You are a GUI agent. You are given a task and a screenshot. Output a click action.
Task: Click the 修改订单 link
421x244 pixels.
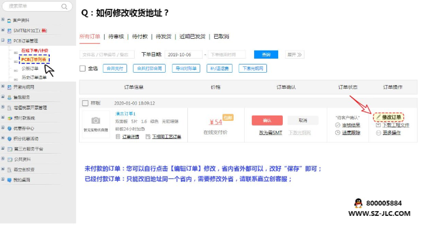[392, 117]
